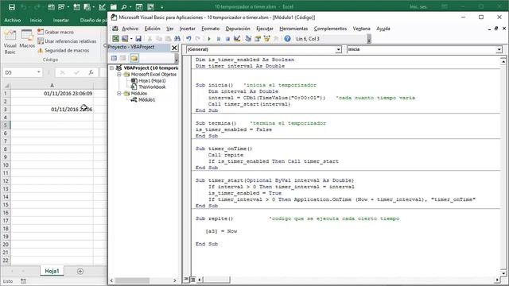Click the Insert UserForm toolbar icon
Screen dimensions: 509x286
[x=125, y=39]
